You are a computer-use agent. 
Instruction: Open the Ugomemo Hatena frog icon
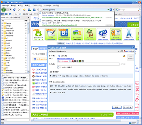38,34
